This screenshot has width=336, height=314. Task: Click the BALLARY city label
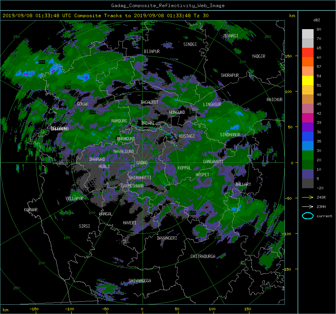click(x=243, y=184)
